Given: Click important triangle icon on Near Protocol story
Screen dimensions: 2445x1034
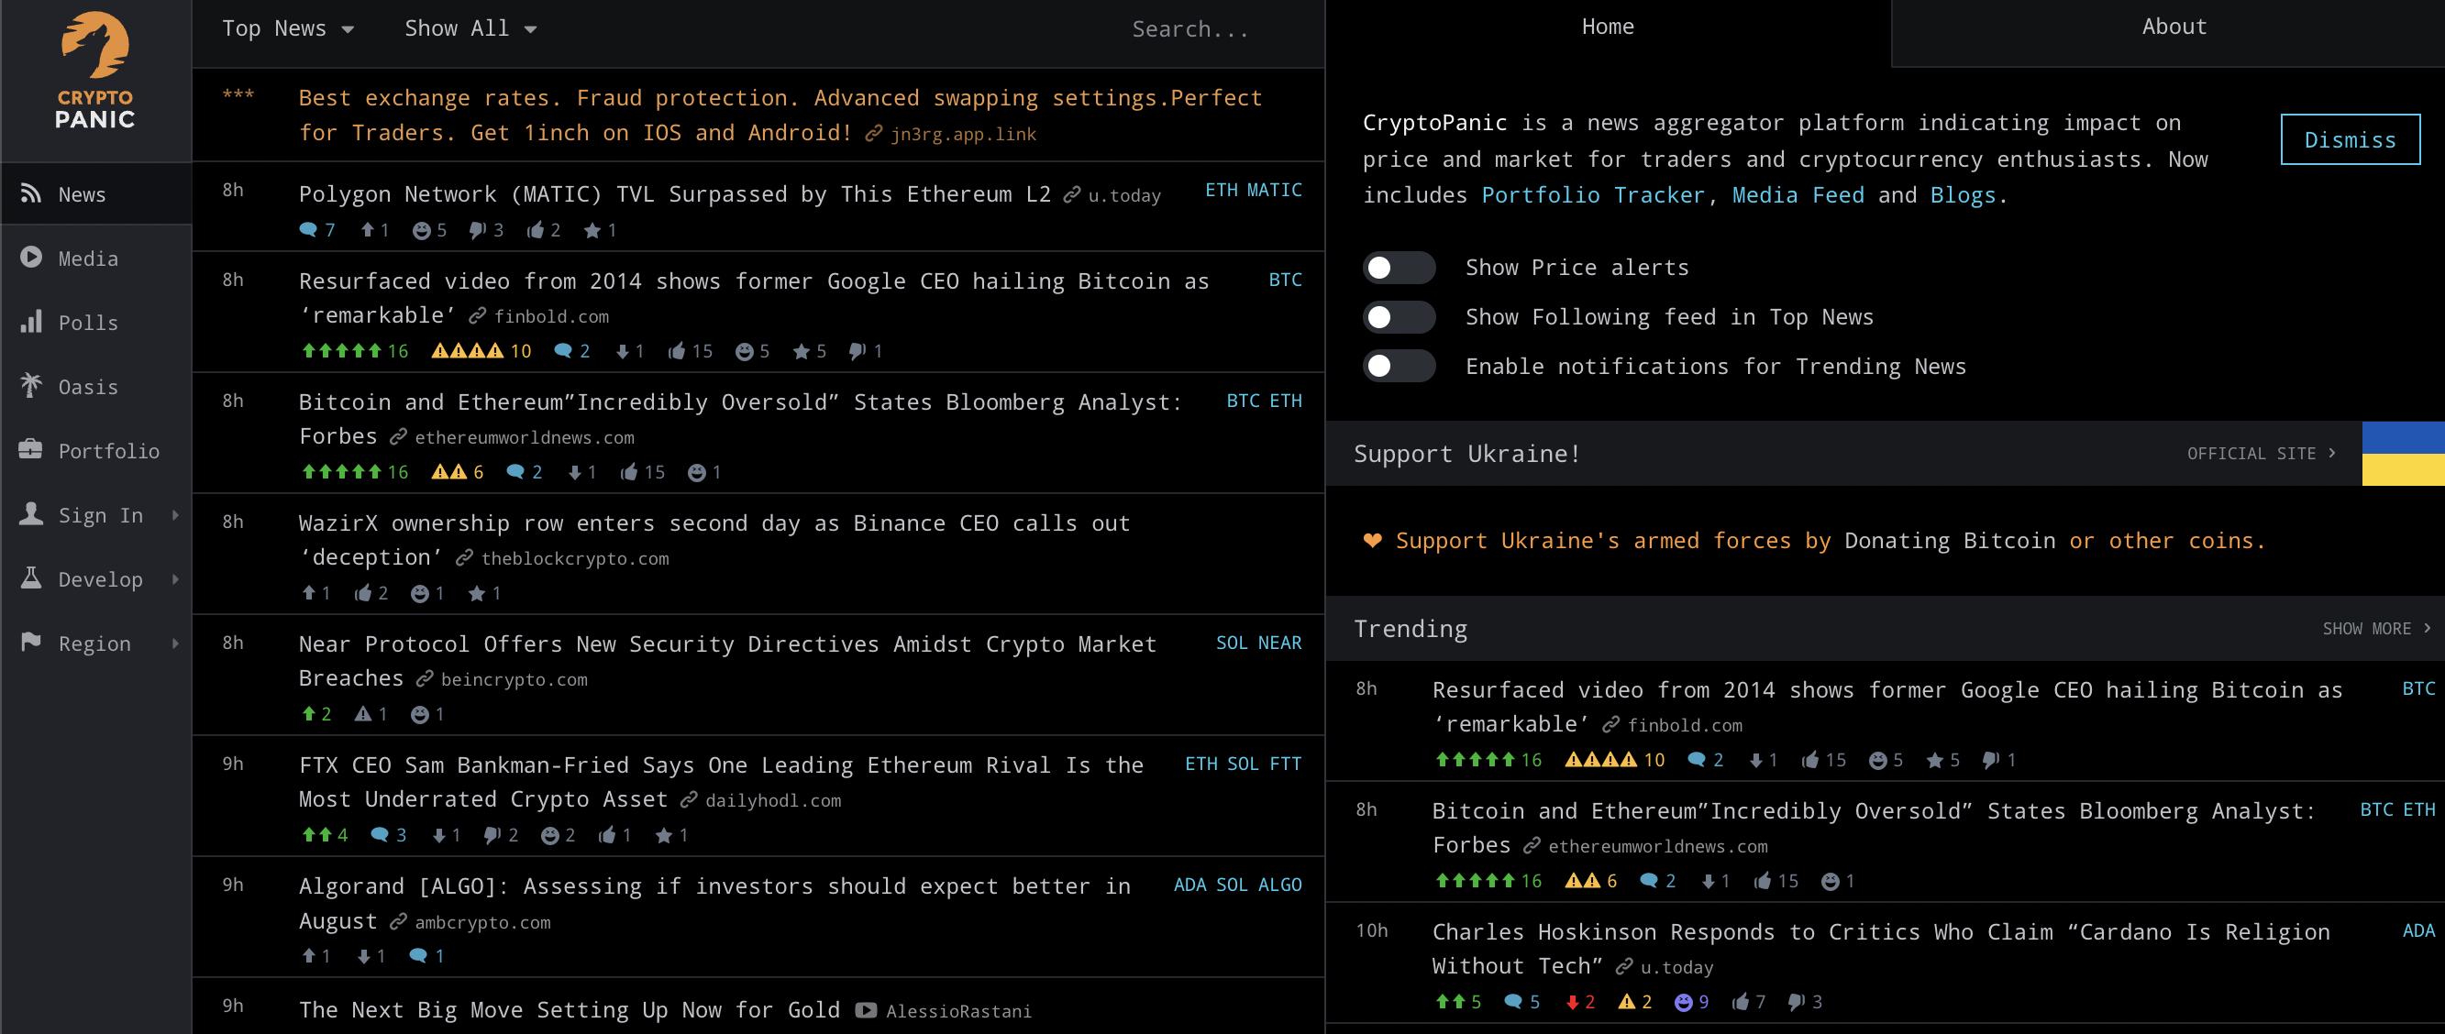Looking at the screenshot, I should coord(362,713).
